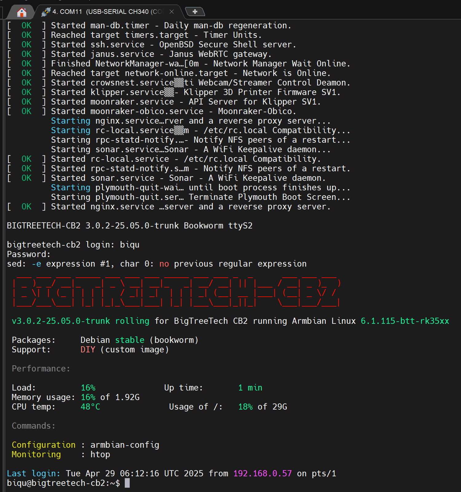Click the shell prompt biqu@bigtreetech-cb2:~$
This screenshot has width=461, height=492.
click(x=63, y=483)
